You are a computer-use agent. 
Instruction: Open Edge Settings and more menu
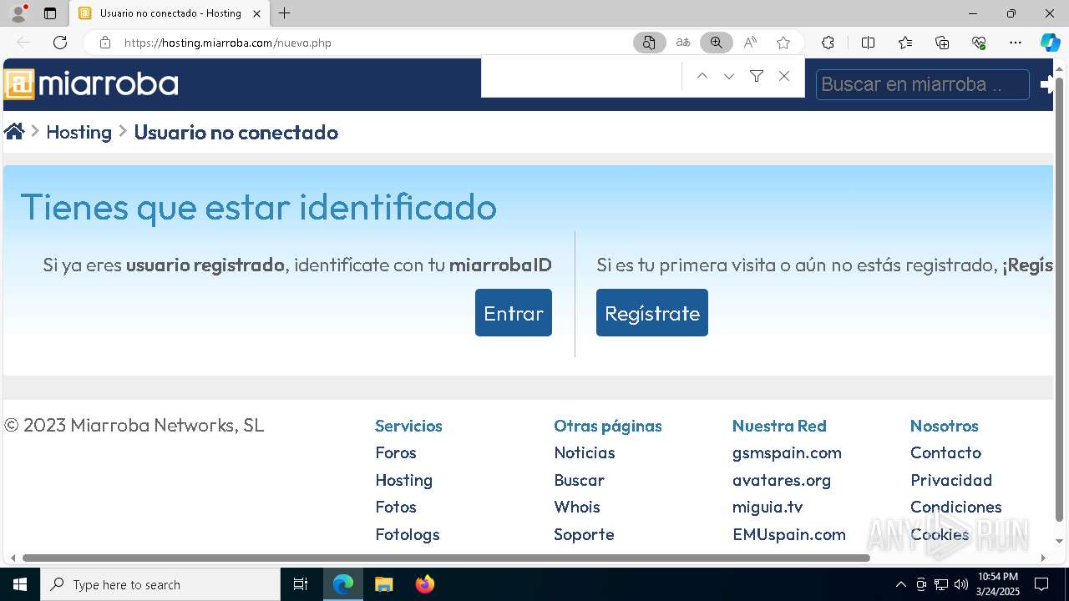(1016, 43)
